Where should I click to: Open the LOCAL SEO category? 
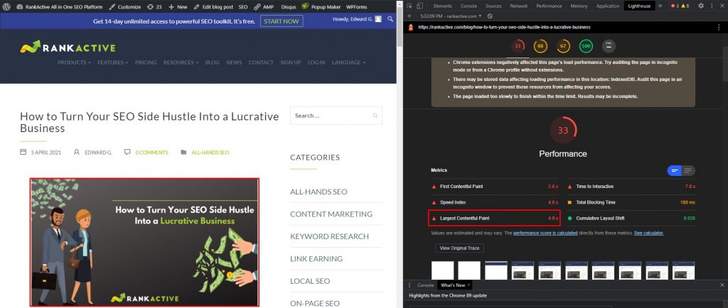coord(310,281)
